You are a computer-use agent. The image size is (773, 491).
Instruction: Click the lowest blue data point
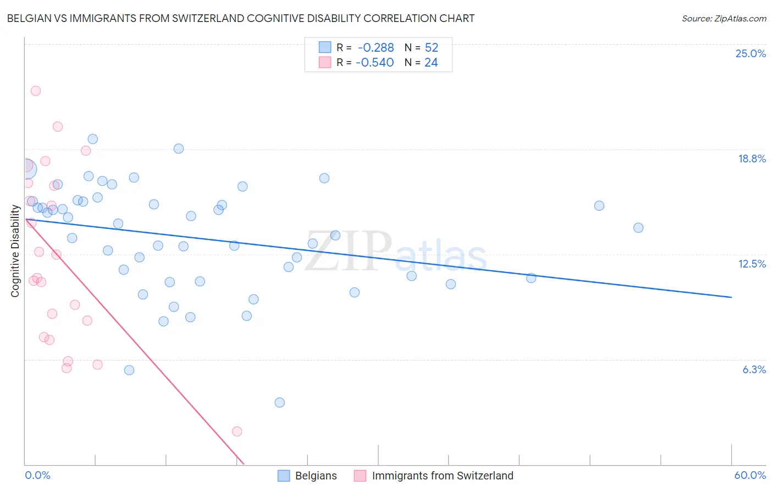click(280, 402)
